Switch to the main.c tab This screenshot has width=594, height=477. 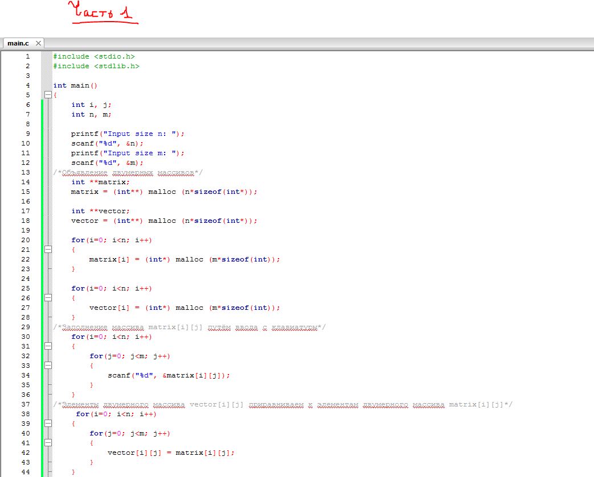click(18, 43)
